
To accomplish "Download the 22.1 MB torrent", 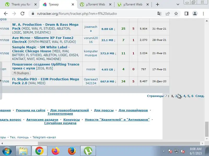I will click(x=108, y=40).
